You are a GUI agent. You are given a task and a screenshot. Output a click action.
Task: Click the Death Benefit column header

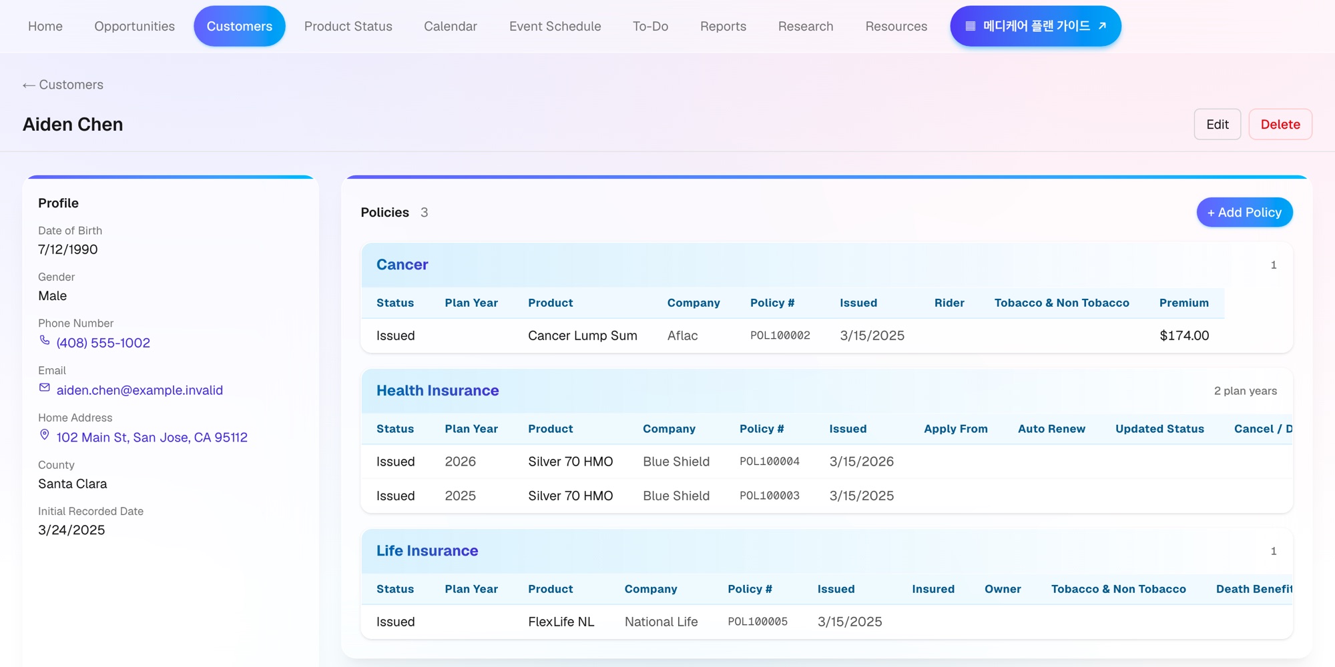point(1254,589)
